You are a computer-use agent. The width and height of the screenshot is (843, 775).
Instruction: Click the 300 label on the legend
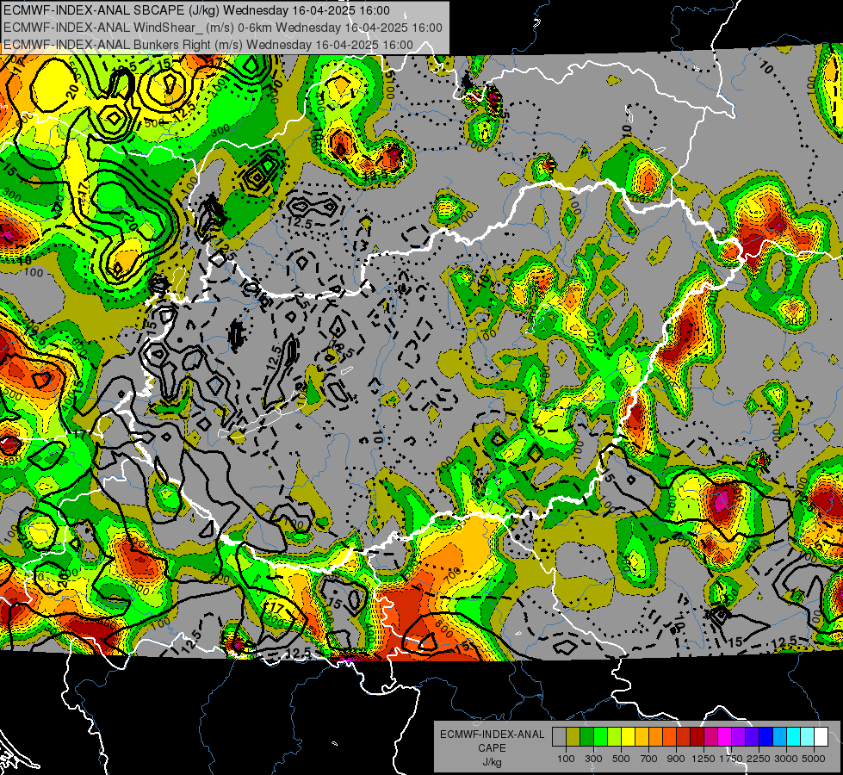[593, 759]
